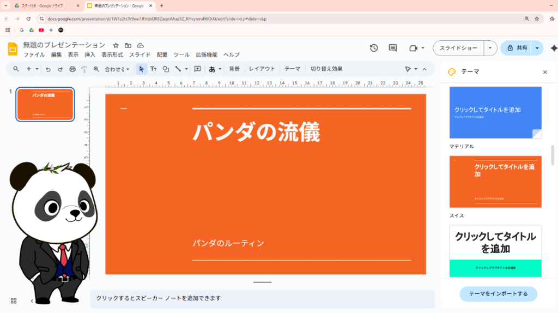The image size is (558, 313).
Task: Click the subtitle パンダのルーティン
Action: tap(228, 243)
